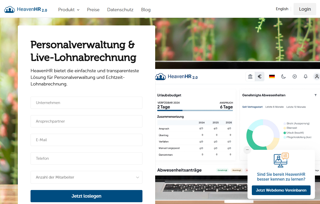Screen dimensions: 320x204
Task: Click the 'Personalverwaltung & Live-Lohnabrechnung' headline
Action: click(x=83, y=51)
